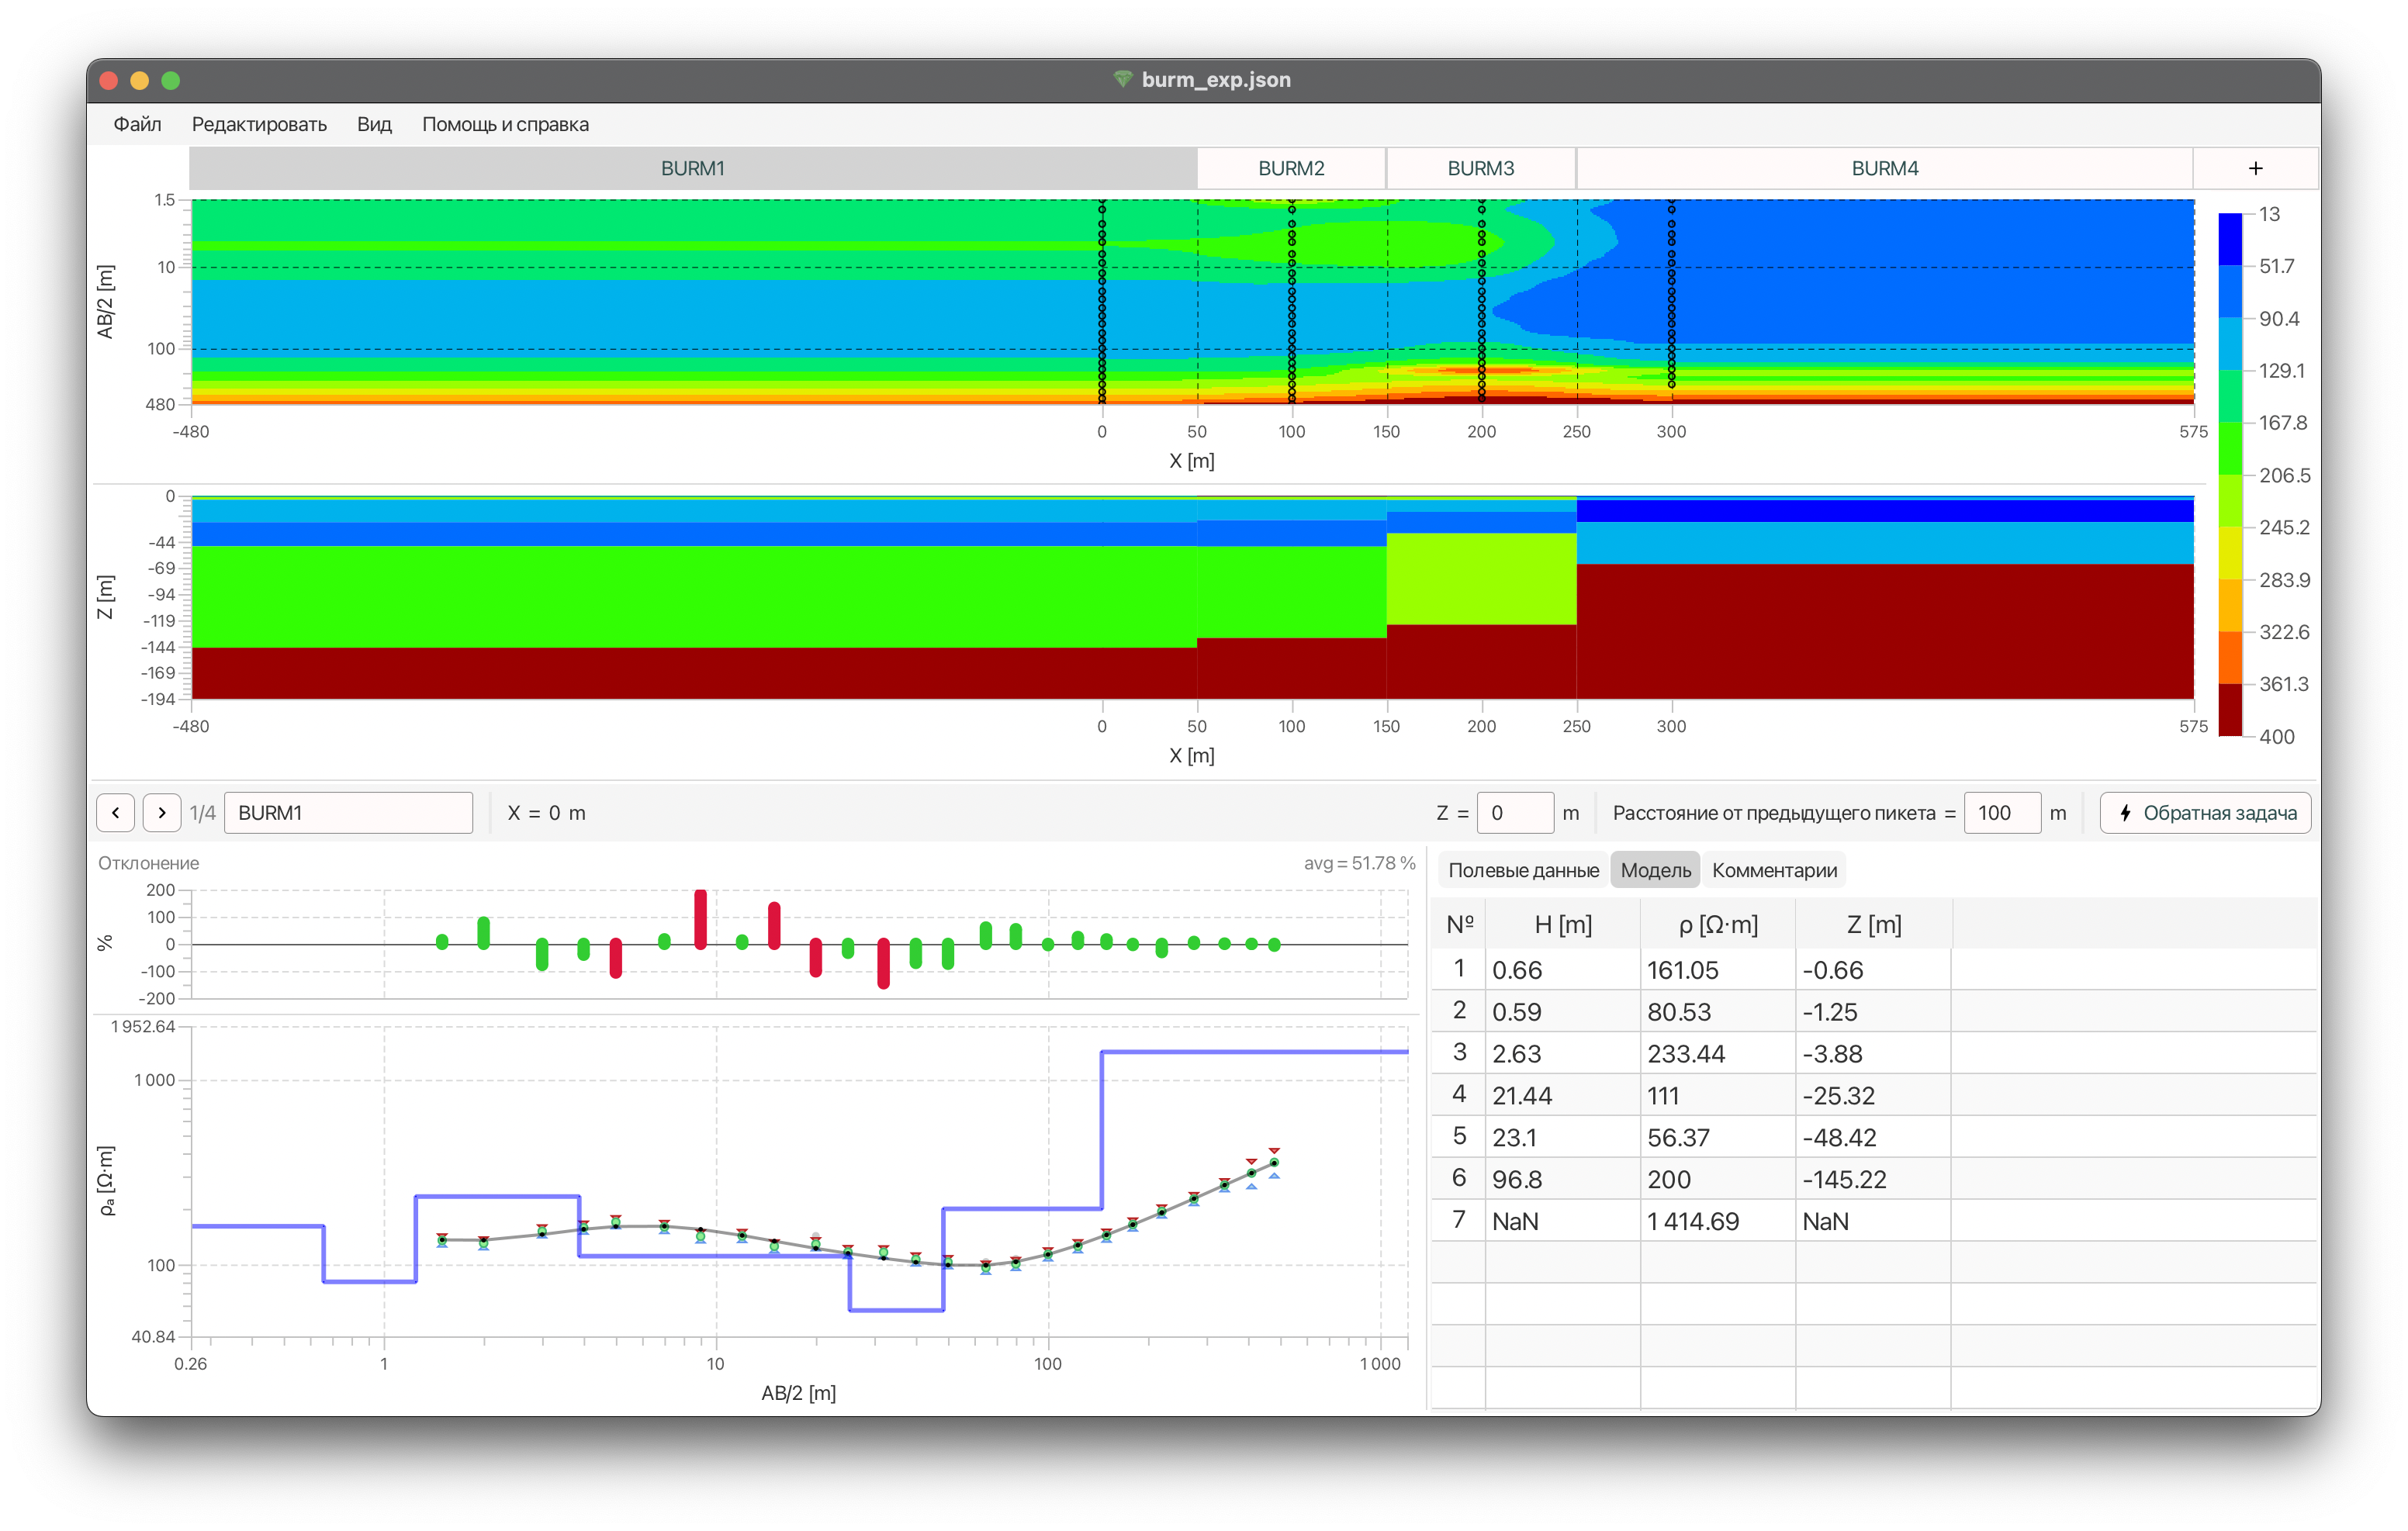The height and width of the screenshot is (1531, 2408).
Task: Switch to Полевые данные tab
Action: [1523, 870]
